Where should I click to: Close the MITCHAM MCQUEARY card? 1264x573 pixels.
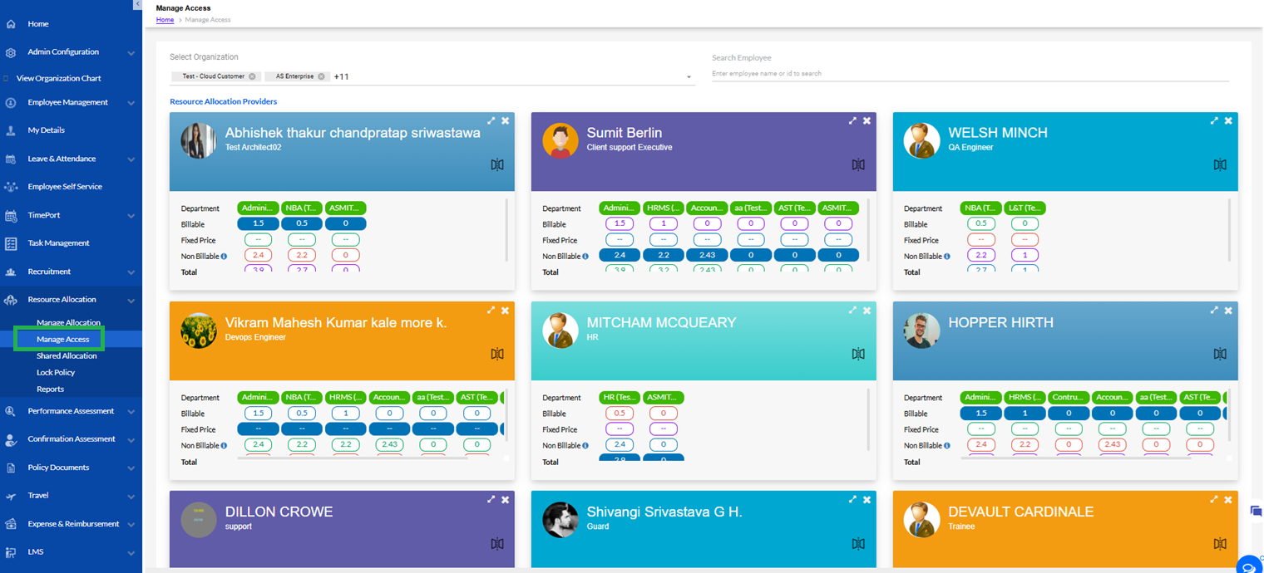click(x=867, y=311)
